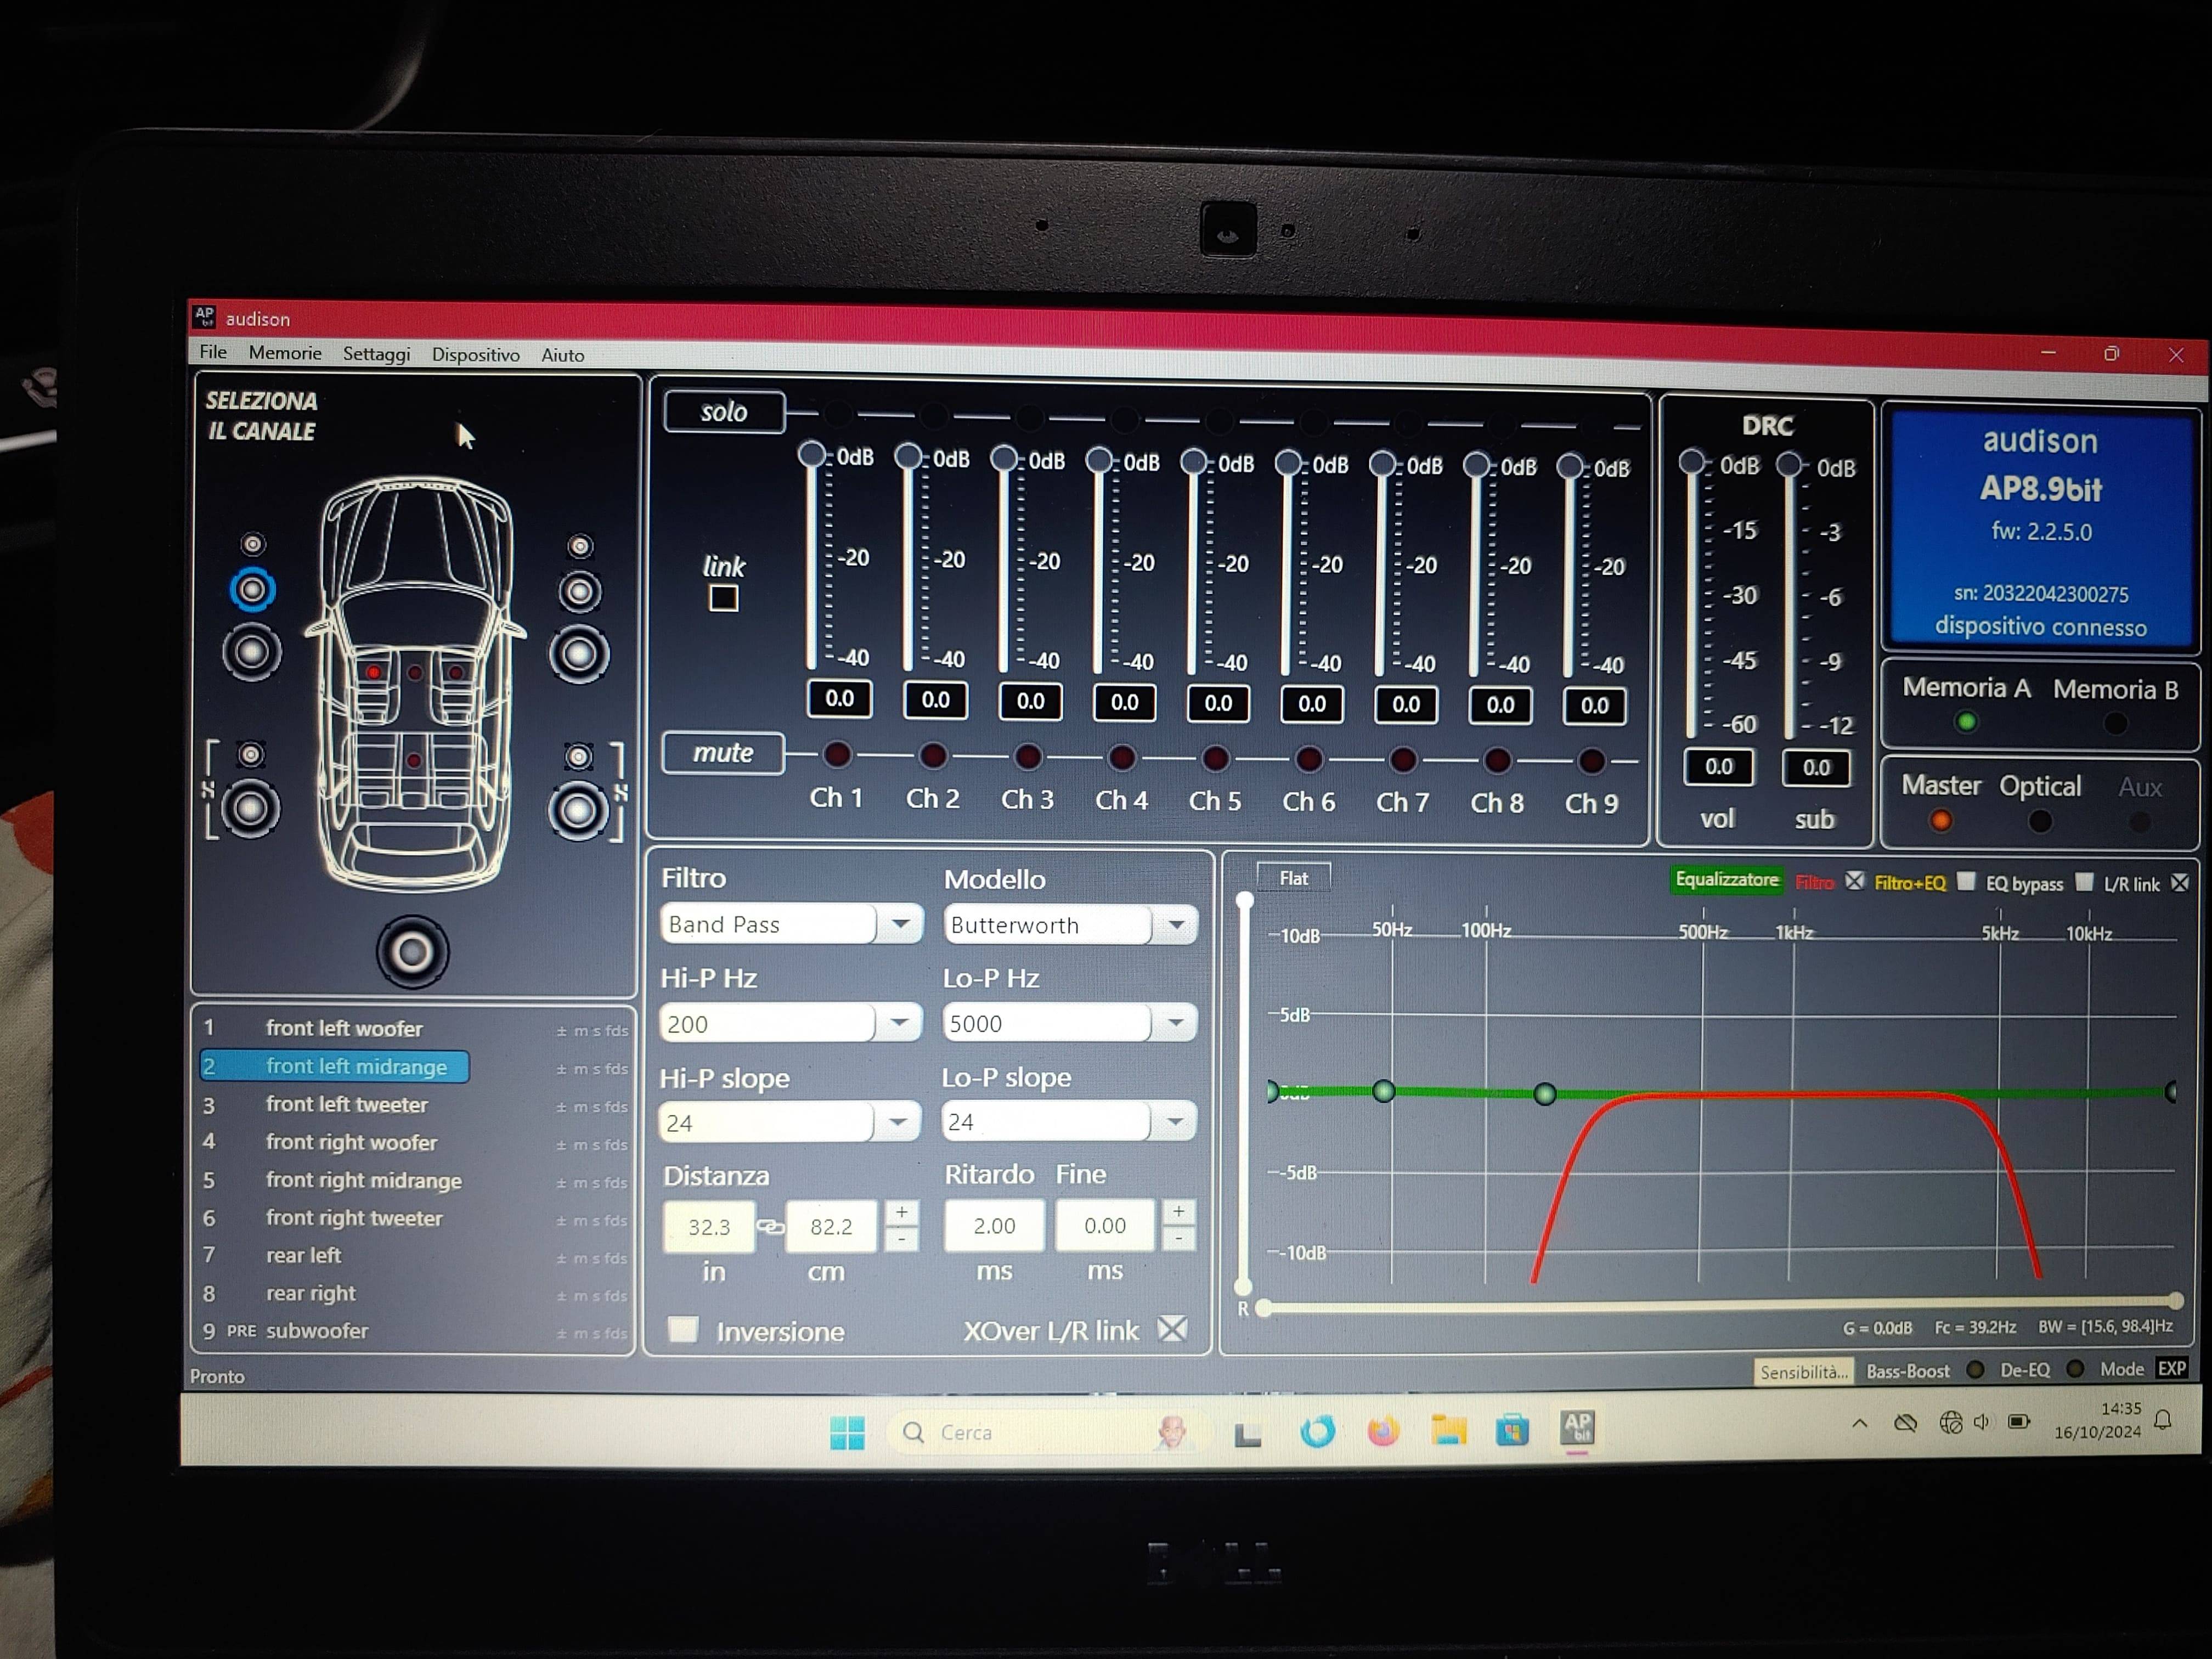Click the mute button label
This screenshot has height=1659, width=2212.
[723, 752]
